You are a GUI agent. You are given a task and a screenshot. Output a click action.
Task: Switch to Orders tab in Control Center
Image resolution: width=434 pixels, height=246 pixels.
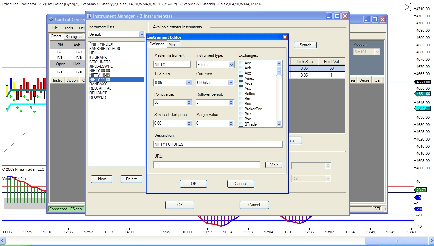(x=56, y=36)
